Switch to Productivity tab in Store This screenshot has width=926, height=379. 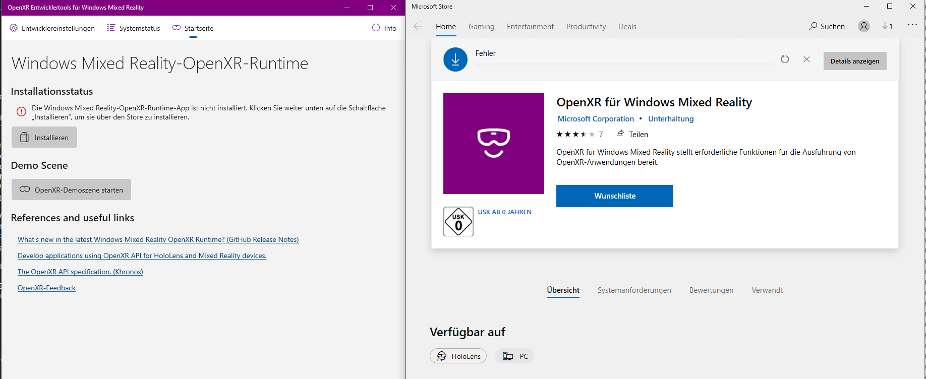(586, 27)
